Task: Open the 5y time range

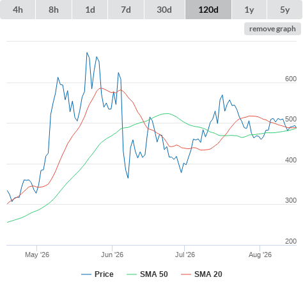Action: [285, 10]
